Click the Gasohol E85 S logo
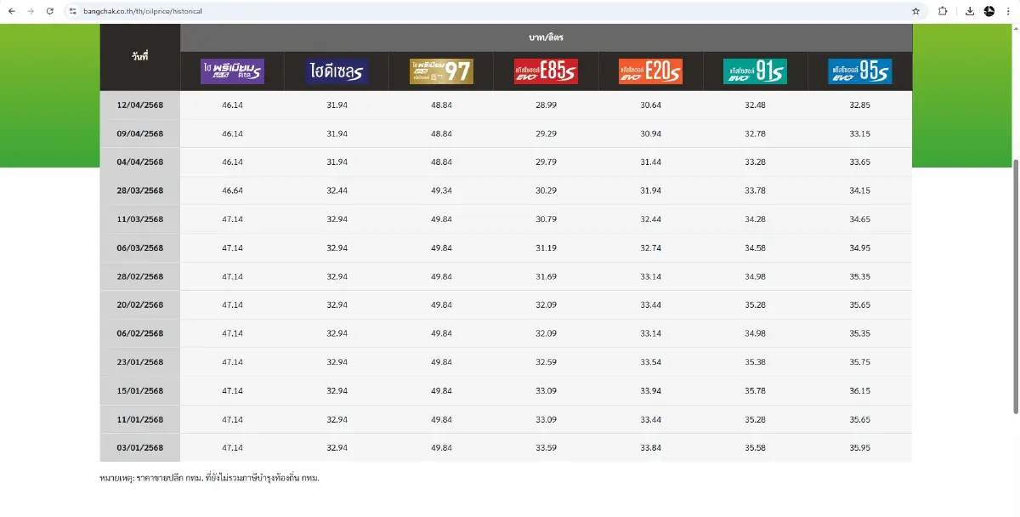Screen dimensions: 1020x517 point(545,71)
